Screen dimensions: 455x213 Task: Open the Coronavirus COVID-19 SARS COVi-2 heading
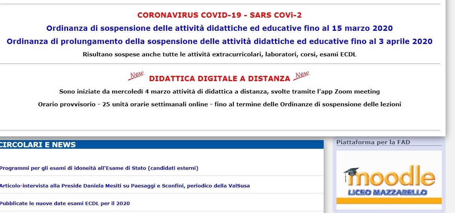[x=219, y=15]
